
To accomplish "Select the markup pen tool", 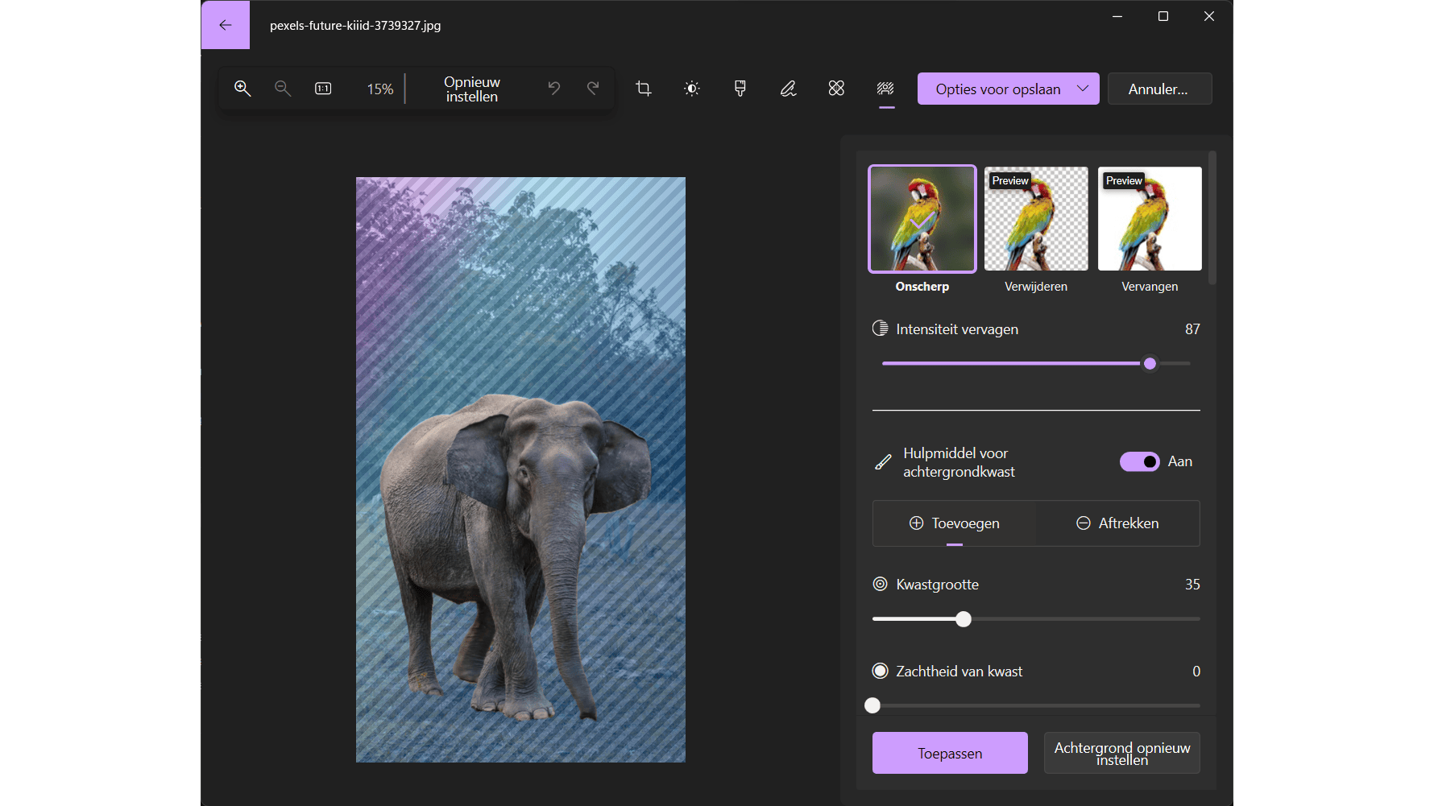I will [x=789, y=89].
